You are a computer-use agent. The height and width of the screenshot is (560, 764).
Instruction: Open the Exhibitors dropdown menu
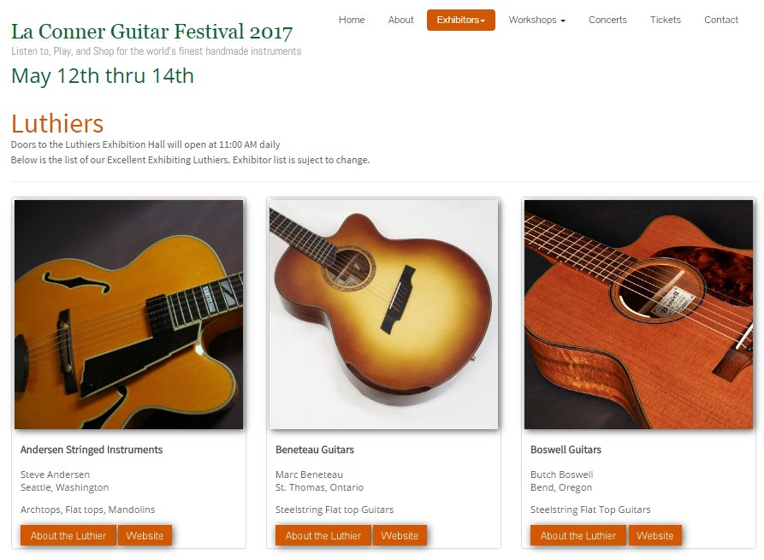[x=461, y=20]
